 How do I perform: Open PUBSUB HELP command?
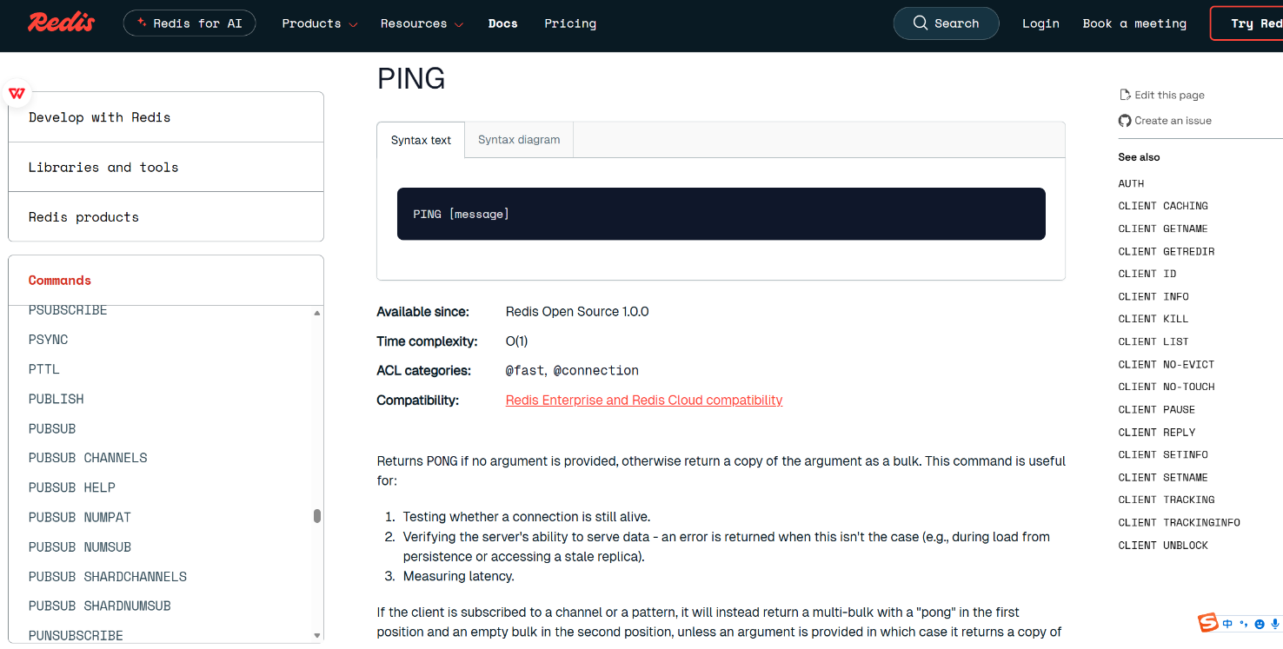point(72,487)
